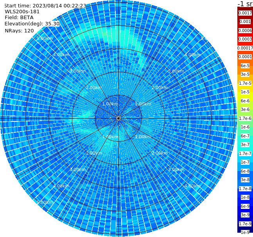The width and height of the screenshot is (253, 237).
Task: Select the 1.7e-5 yellow colorbar label
Action: (245, 83)
